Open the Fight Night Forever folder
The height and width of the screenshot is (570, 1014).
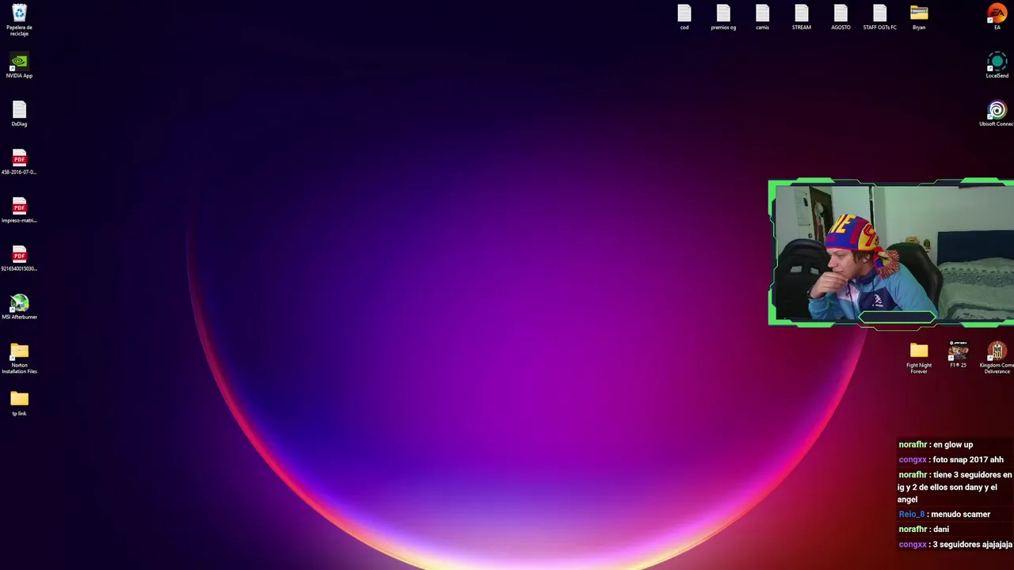pyautogui.click(x=919, y=359)
